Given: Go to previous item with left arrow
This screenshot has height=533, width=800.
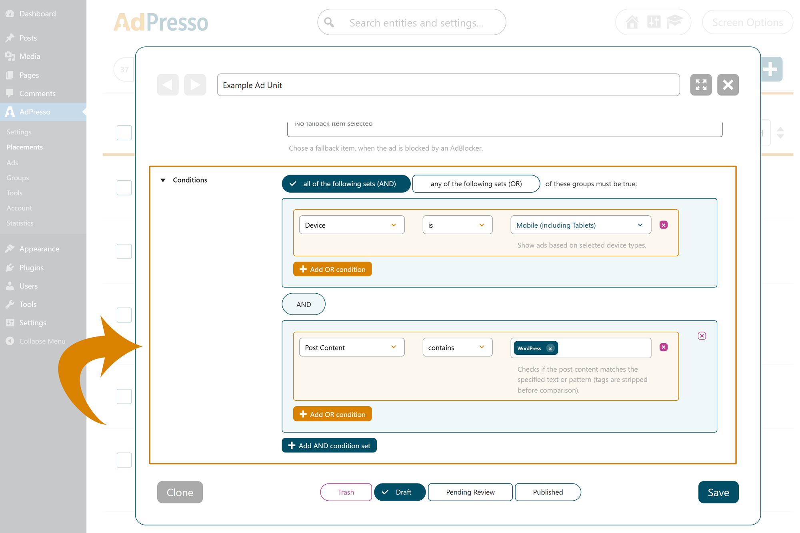Looking at the screenshot, I should [168, 85].
